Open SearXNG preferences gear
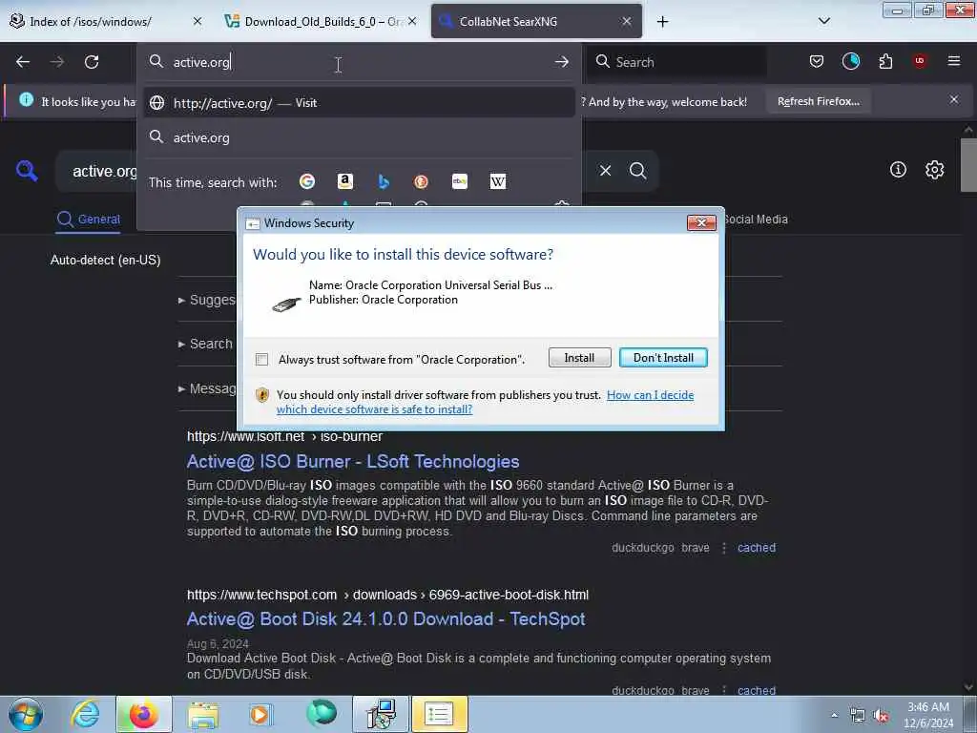977x733 pixels. (x=935, y=170)
